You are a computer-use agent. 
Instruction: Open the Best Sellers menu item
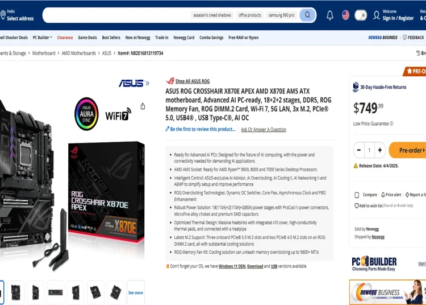(x=111, y=38)
